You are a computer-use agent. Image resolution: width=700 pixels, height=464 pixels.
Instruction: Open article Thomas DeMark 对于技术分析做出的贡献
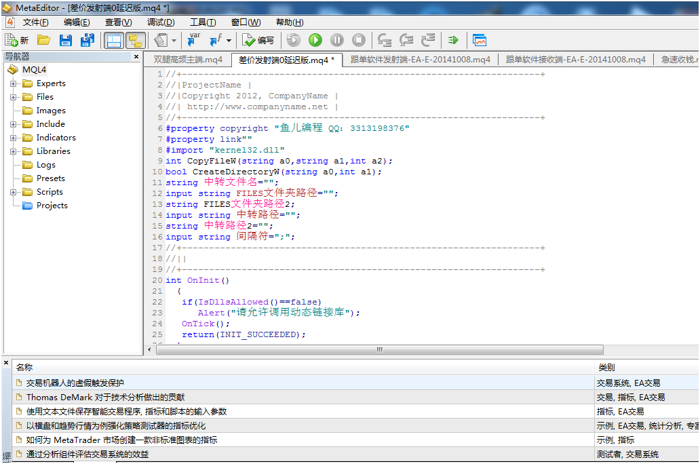(x=105, y=397)
